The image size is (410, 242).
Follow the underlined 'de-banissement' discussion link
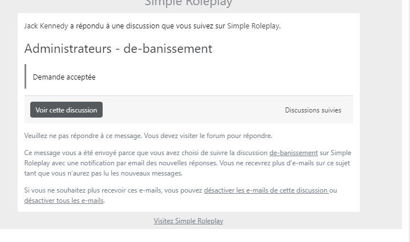293,153
